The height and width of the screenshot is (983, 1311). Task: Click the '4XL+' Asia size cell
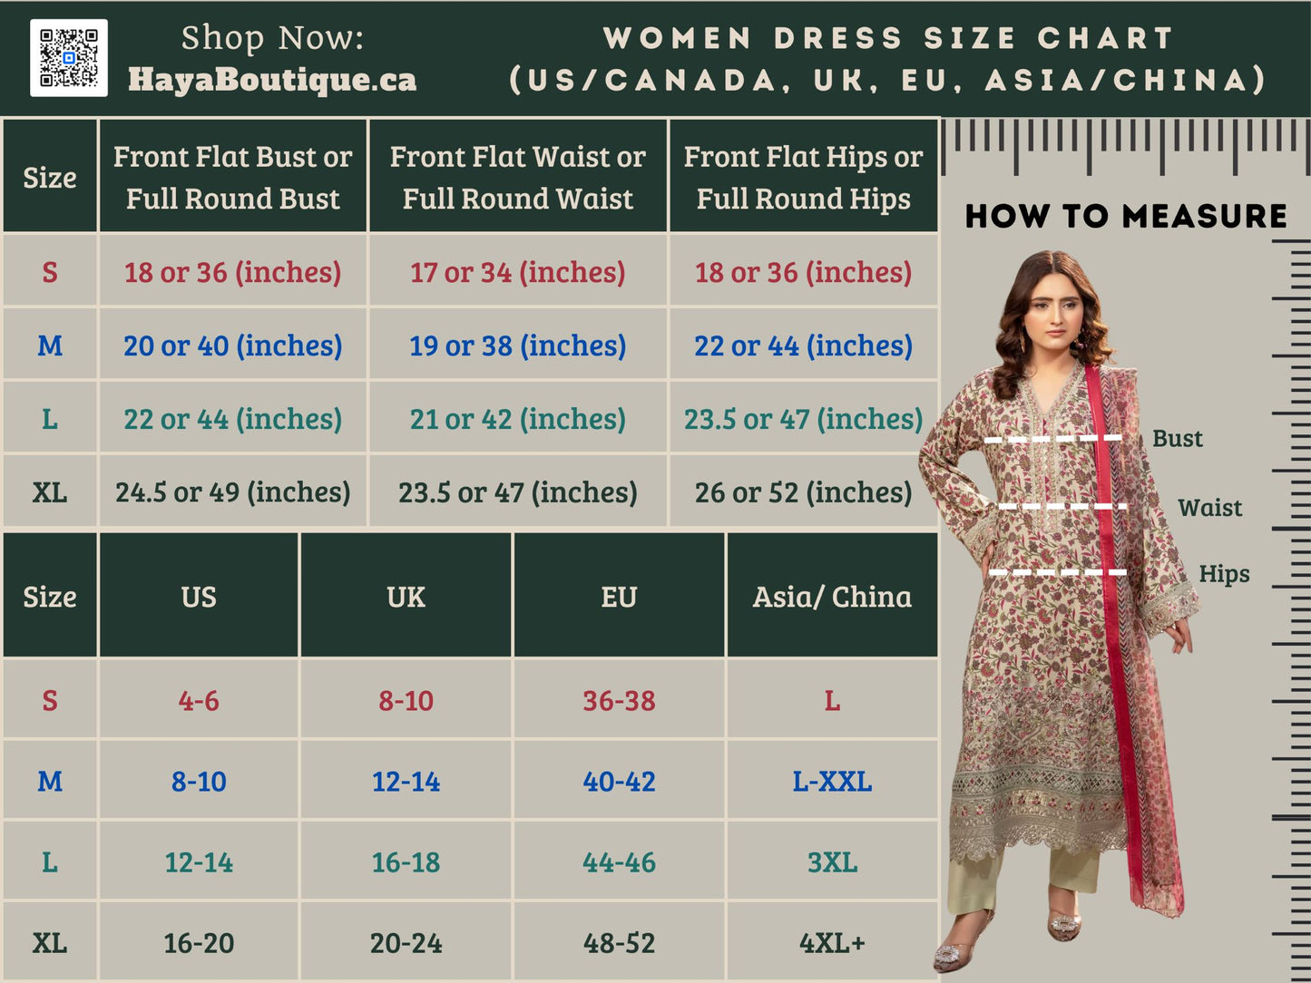(x=832, y=943)
